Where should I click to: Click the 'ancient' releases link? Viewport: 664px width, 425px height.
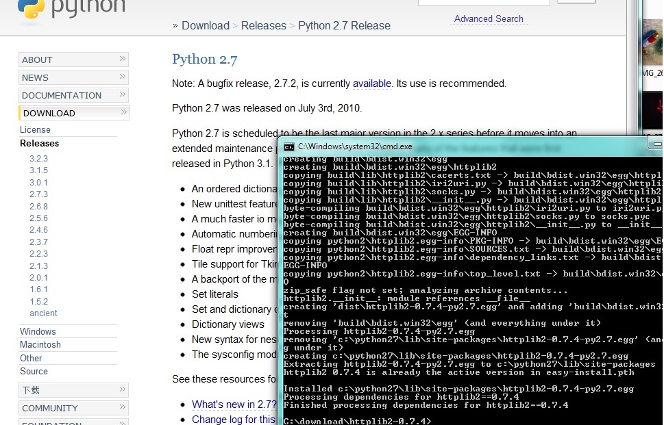[42, 313]
